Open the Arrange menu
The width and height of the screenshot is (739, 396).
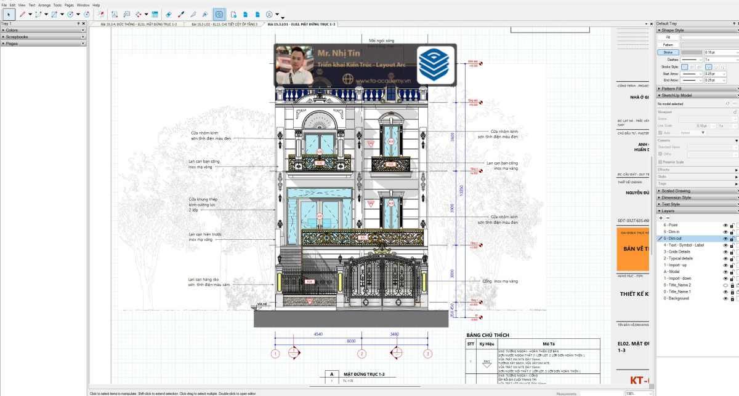click(44, 5)
